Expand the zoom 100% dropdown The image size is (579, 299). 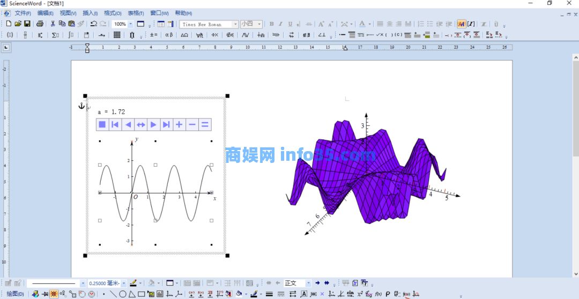click(130, 24)
